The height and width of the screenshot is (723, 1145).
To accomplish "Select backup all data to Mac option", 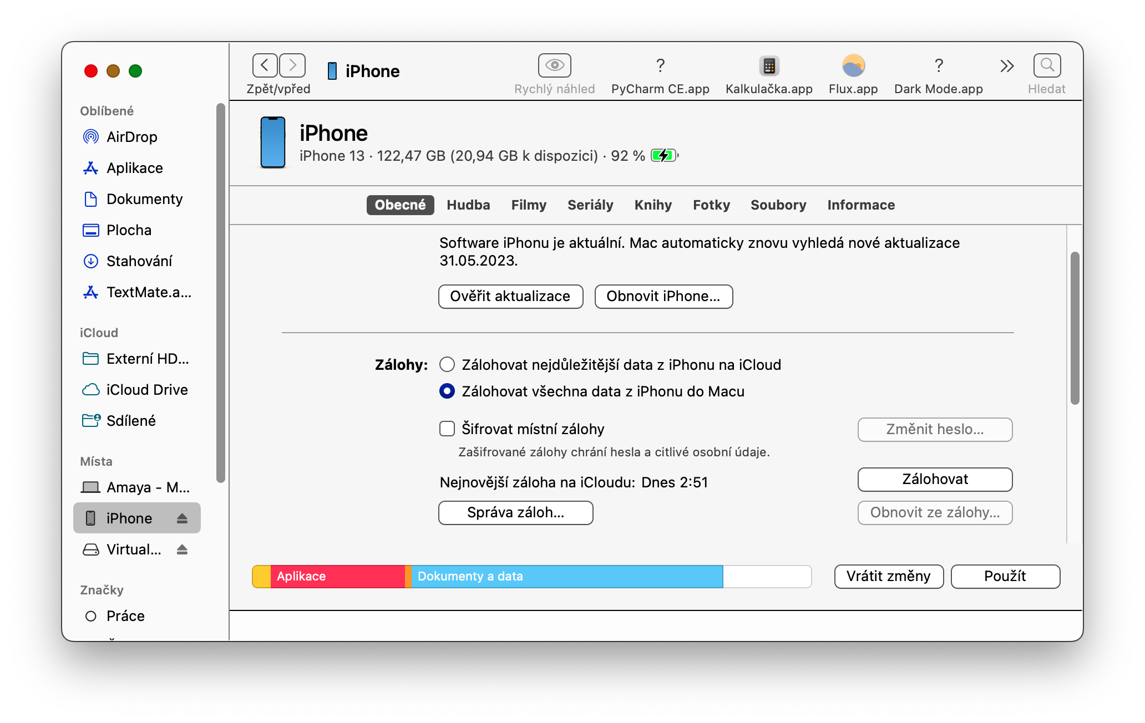I will pyautogui.click(x=447, y=391).
